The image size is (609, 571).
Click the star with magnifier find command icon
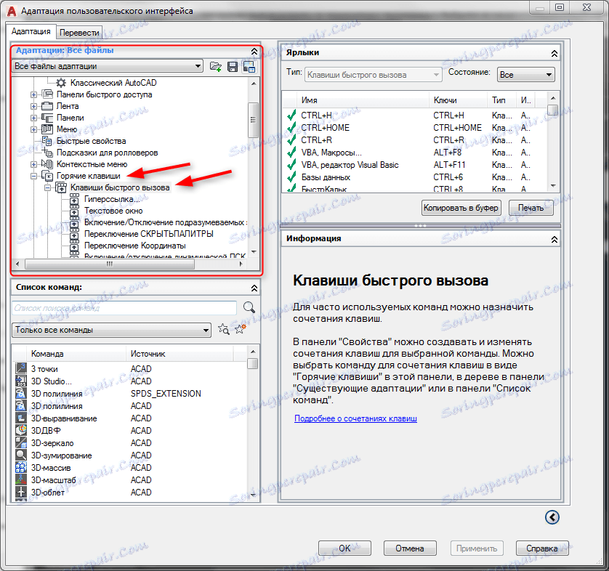click(223, 330)
